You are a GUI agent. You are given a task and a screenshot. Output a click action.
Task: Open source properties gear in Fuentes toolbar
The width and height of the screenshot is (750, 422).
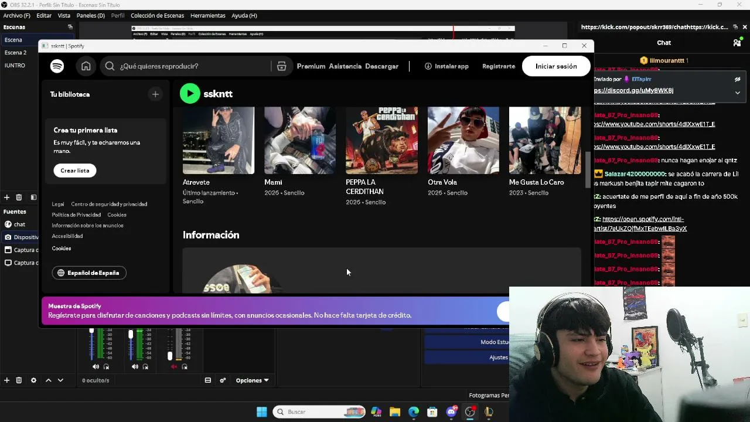point(33,380)
